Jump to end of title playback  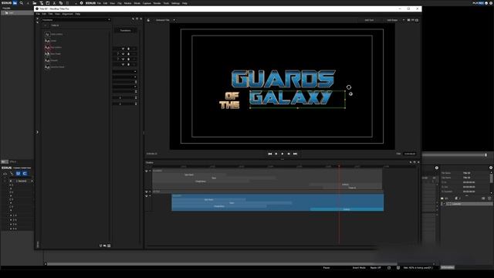[295, 154]
